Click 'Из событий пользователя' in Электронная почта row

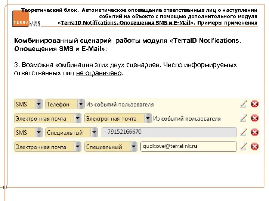(187, 118)
